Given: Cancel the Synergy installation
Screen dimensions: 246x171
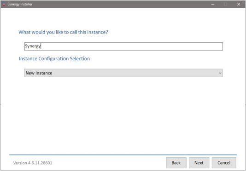Looking at the screenshot, I should point(224,163).
